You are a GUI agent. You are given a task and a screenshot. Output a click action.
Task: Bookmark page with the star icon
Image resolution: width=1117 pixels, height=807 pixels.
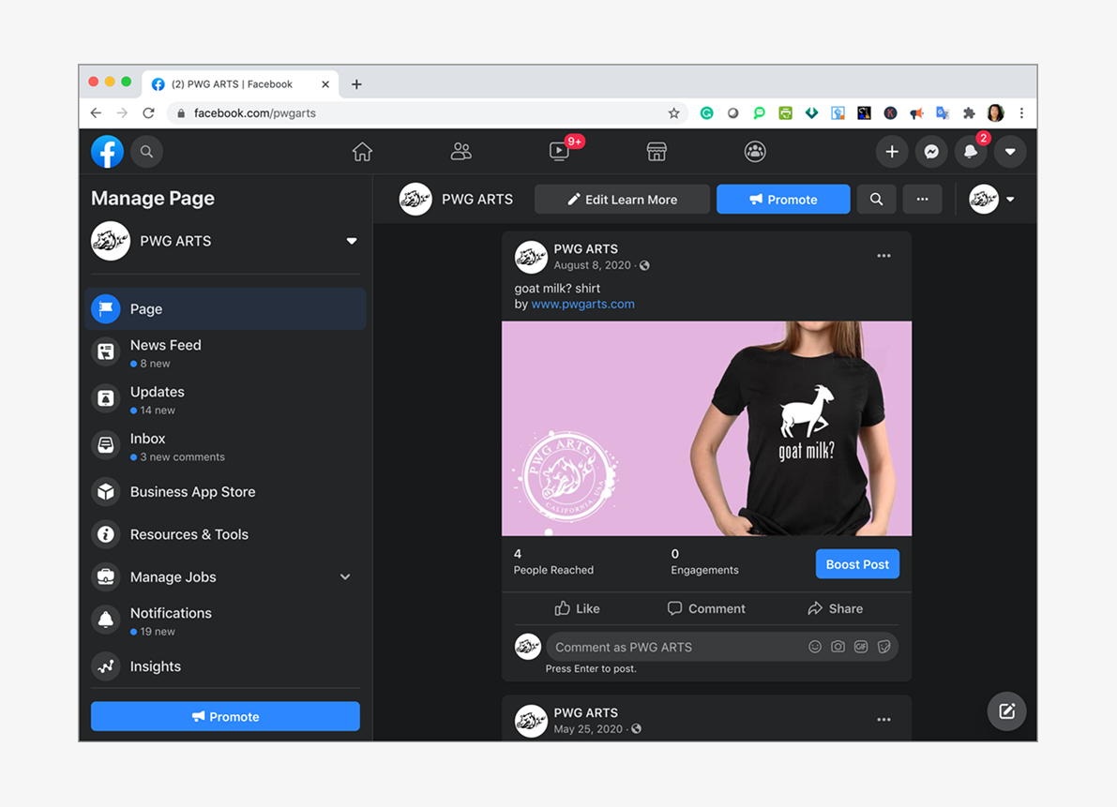[x=673, y=113]
